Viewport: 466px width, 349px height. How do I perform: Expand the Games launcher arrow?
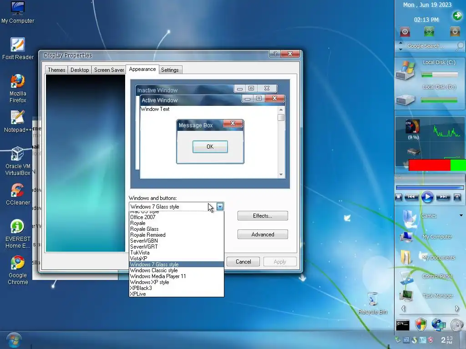click(461, 215)
